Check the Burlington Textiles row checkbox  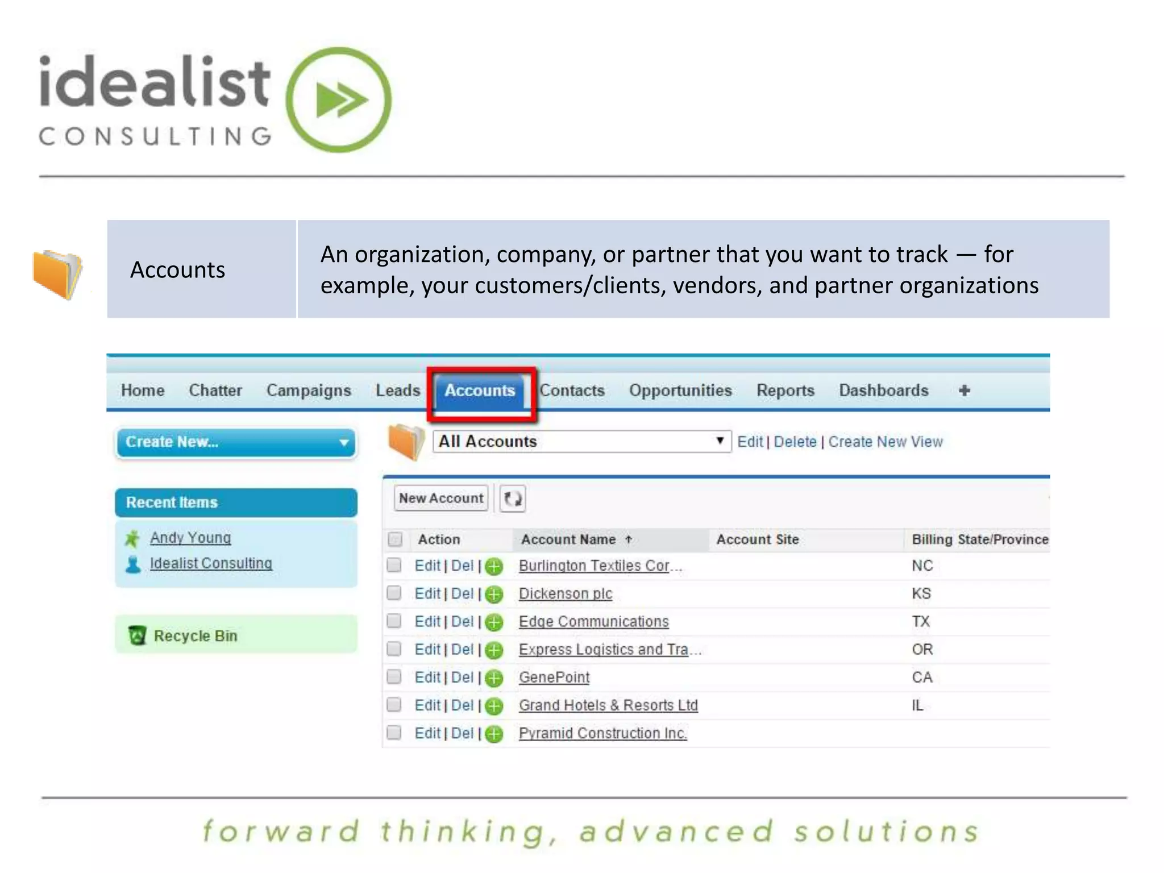[394, 565]
